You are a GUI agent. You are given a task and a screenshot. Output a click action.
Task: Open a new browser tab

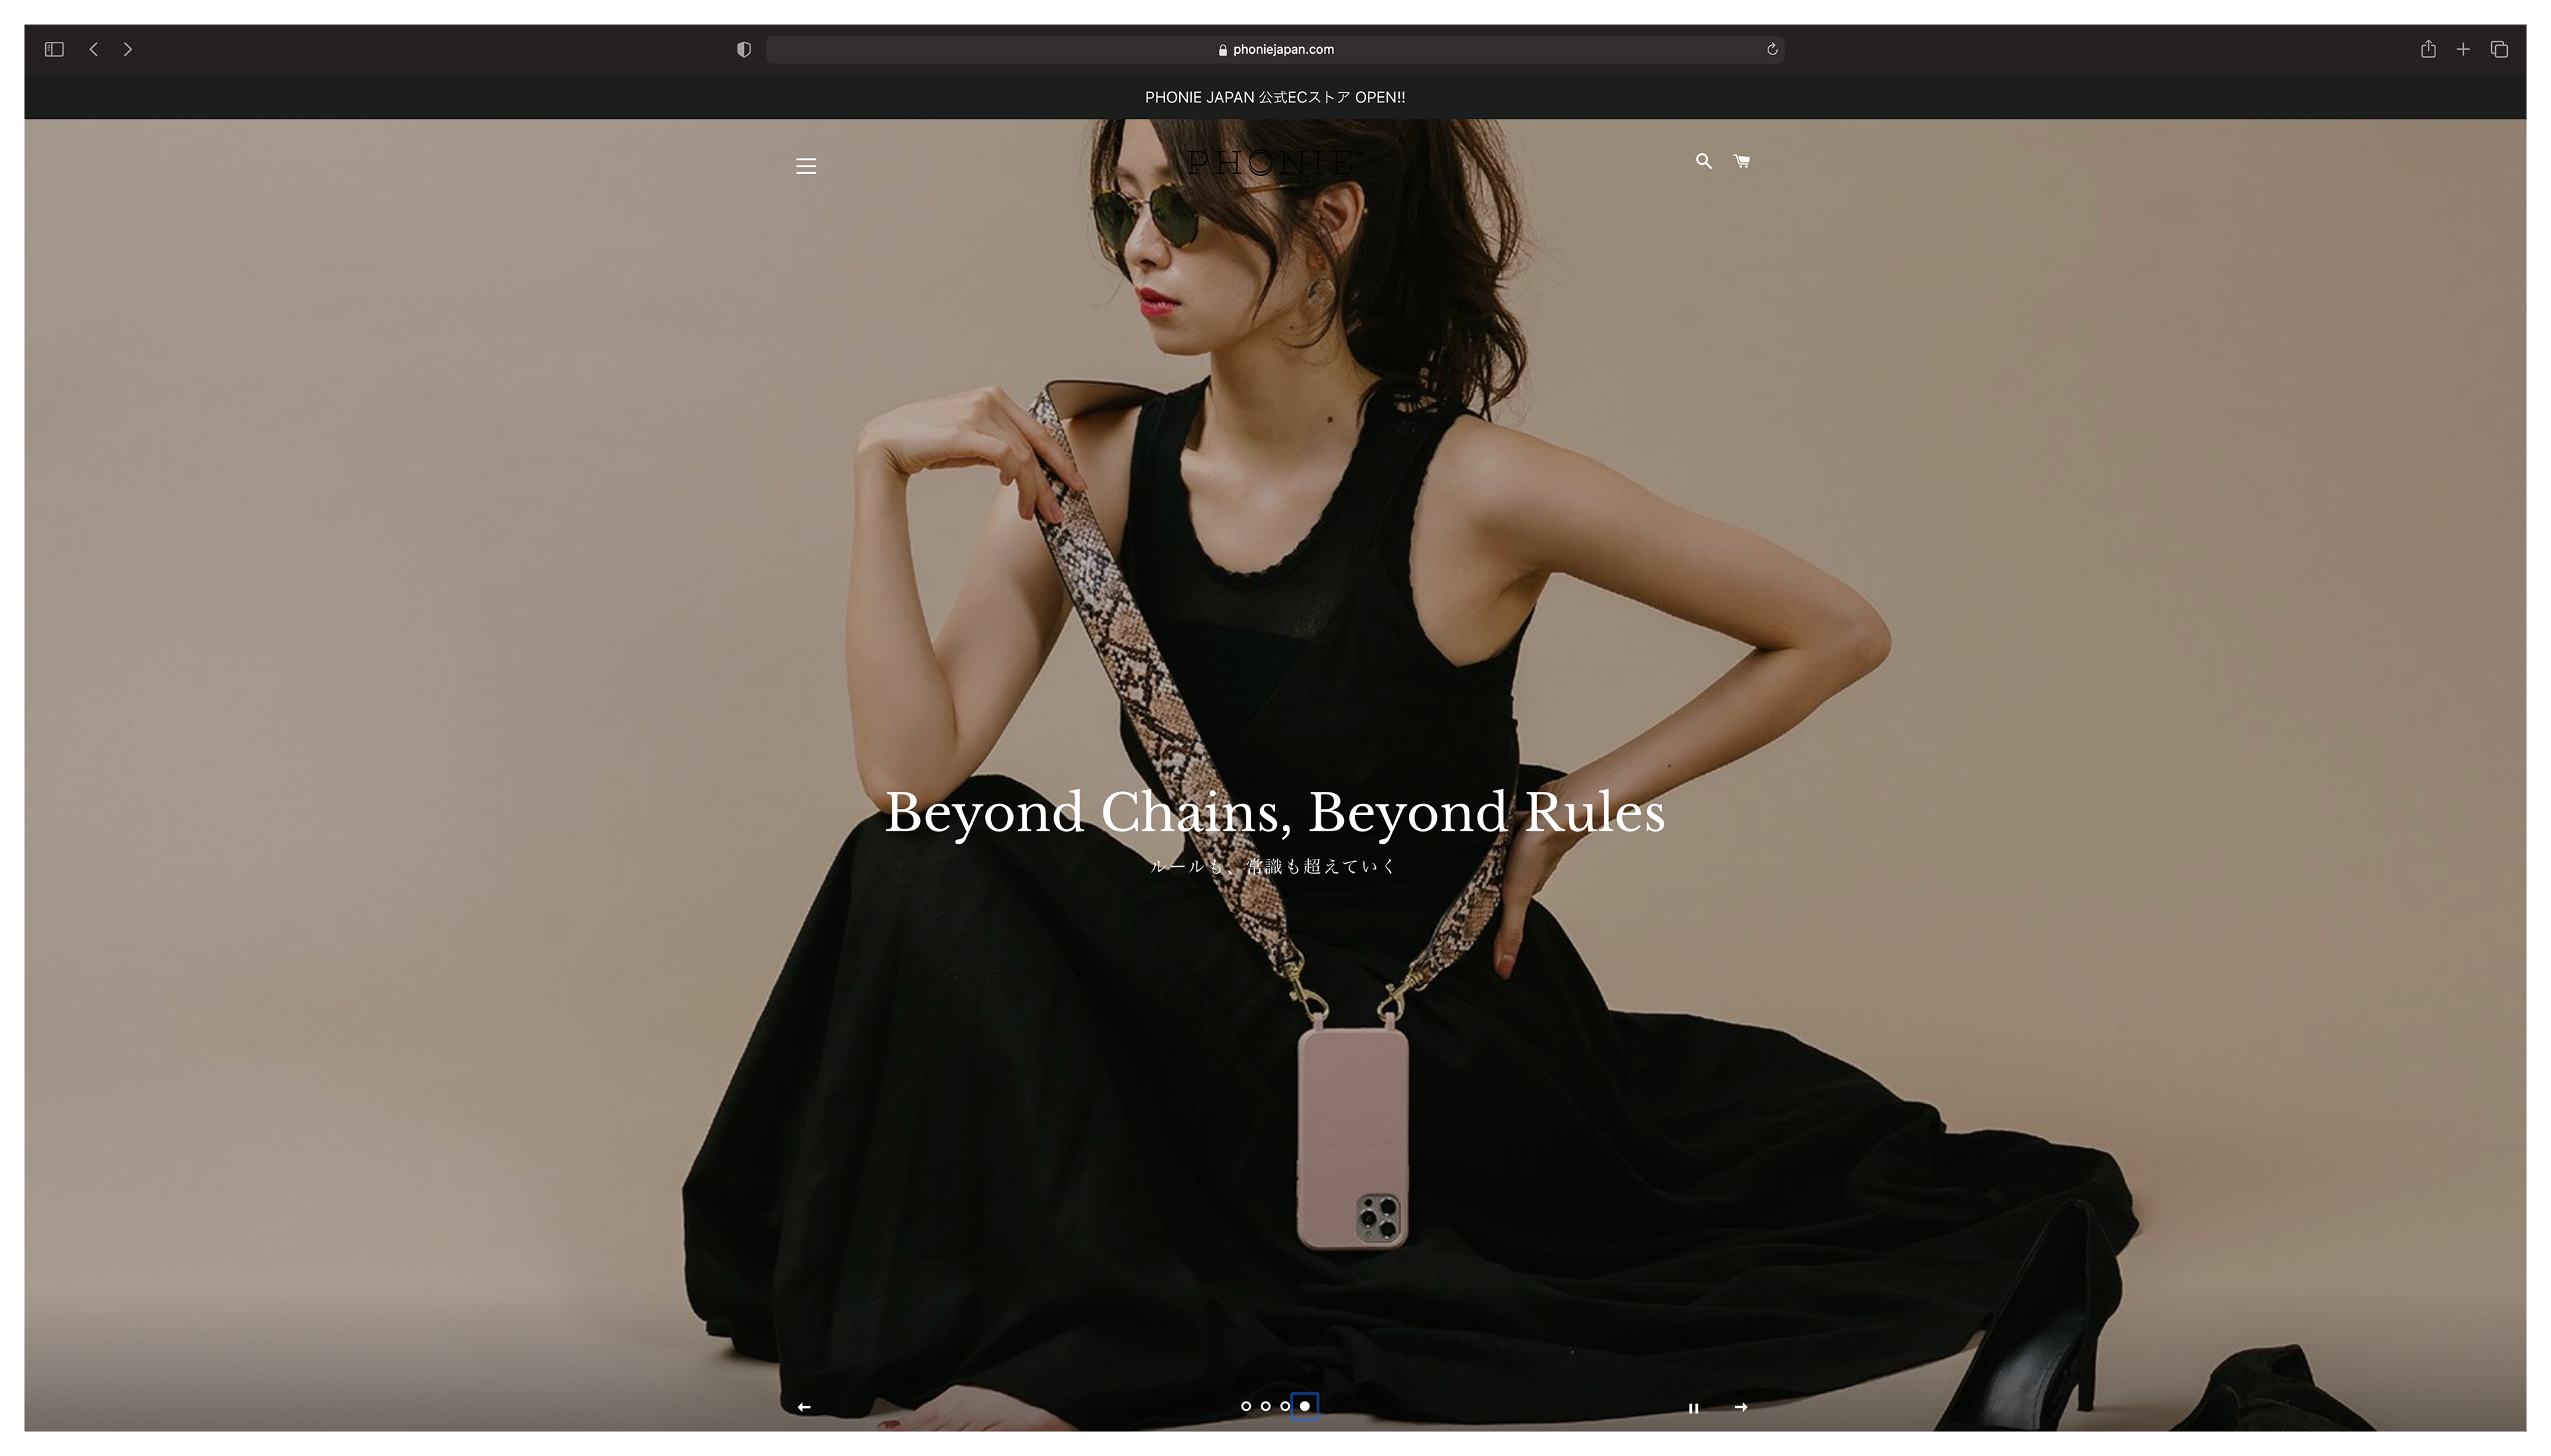(2463, 49)
